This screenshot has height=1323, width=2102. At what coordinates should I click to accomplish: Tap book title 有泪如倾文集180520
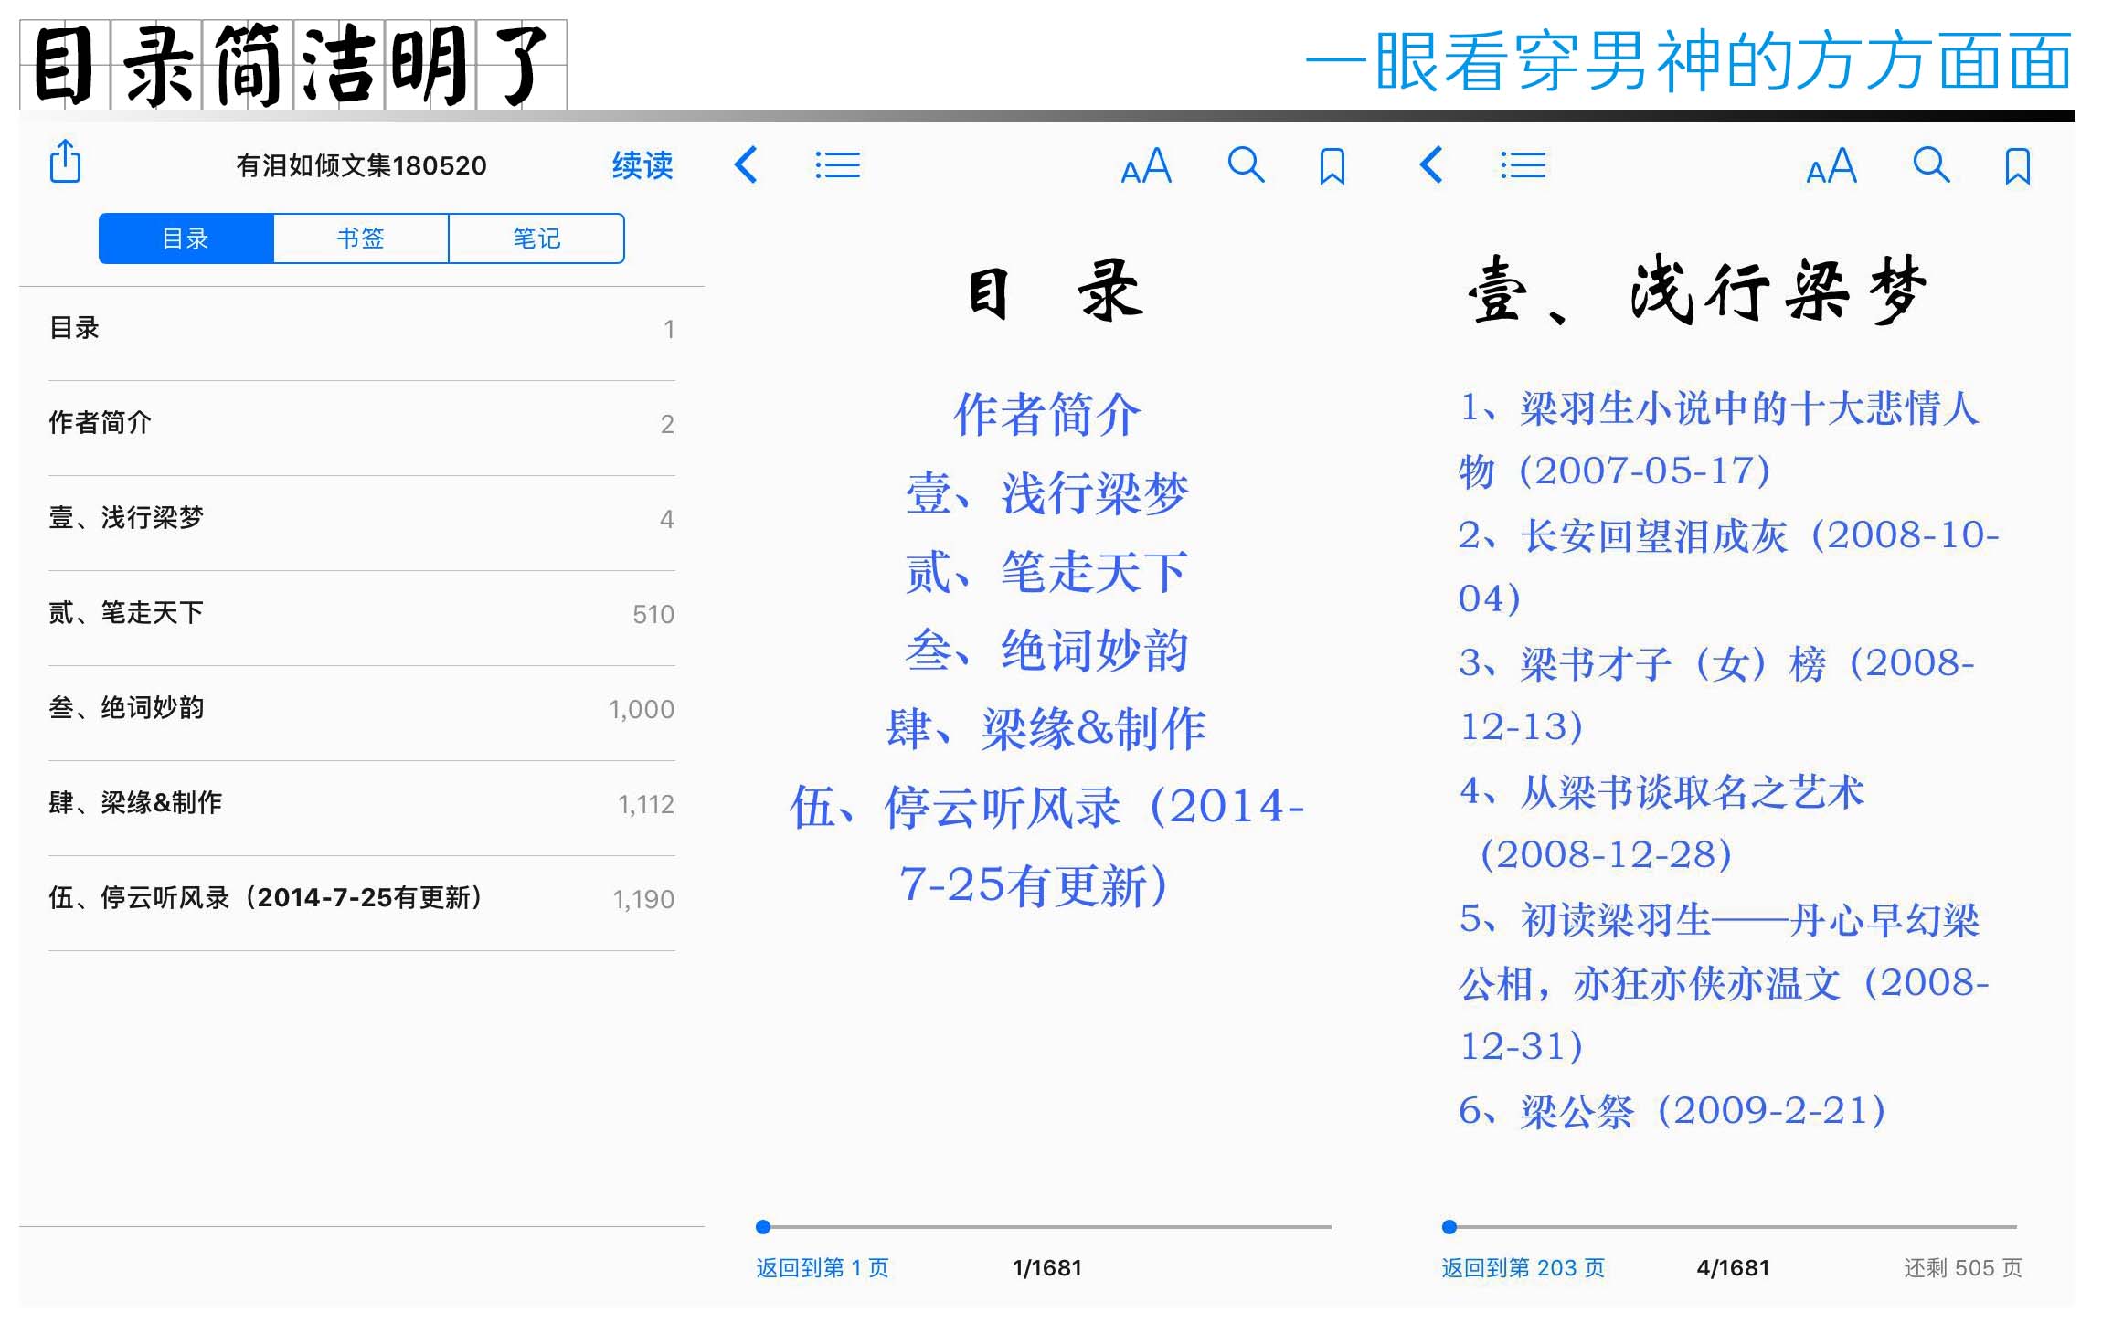coord(361,165)
